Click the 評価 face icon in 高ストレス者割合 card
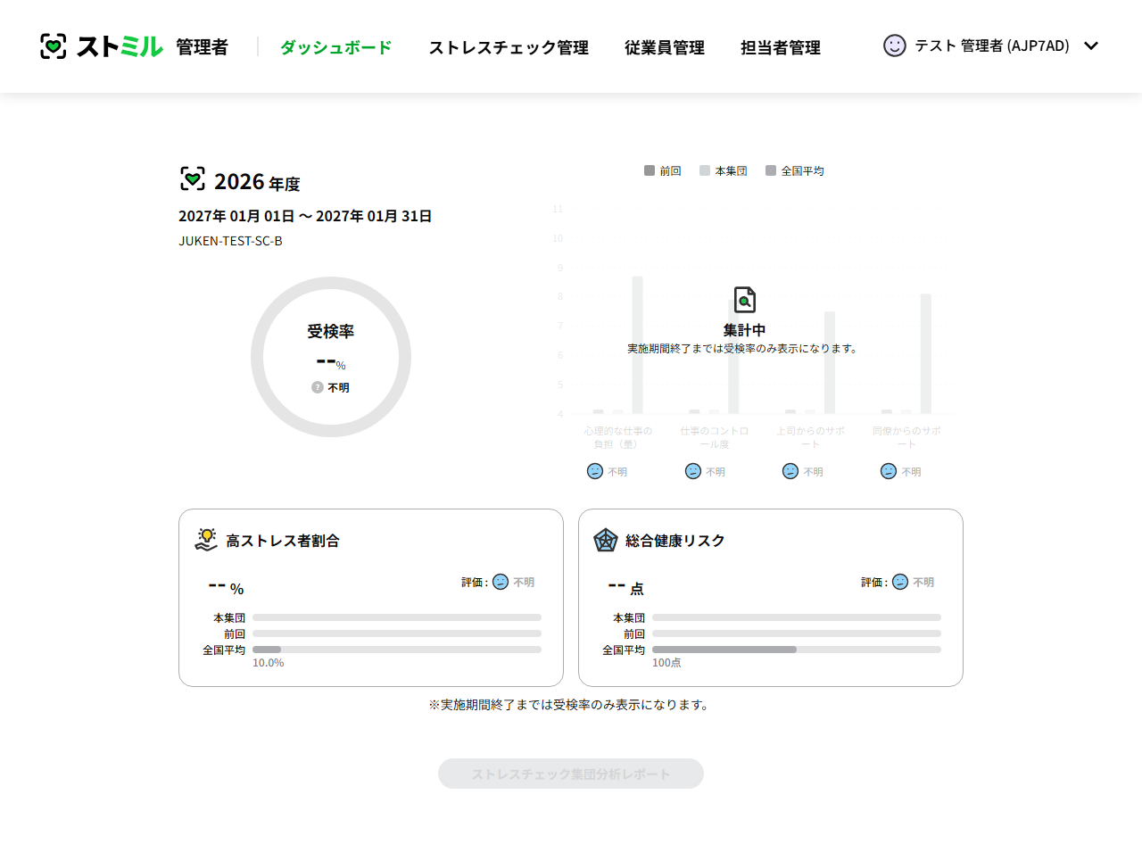The height and width of the screenshot is (861, 1142). click(x=500, y=581)
